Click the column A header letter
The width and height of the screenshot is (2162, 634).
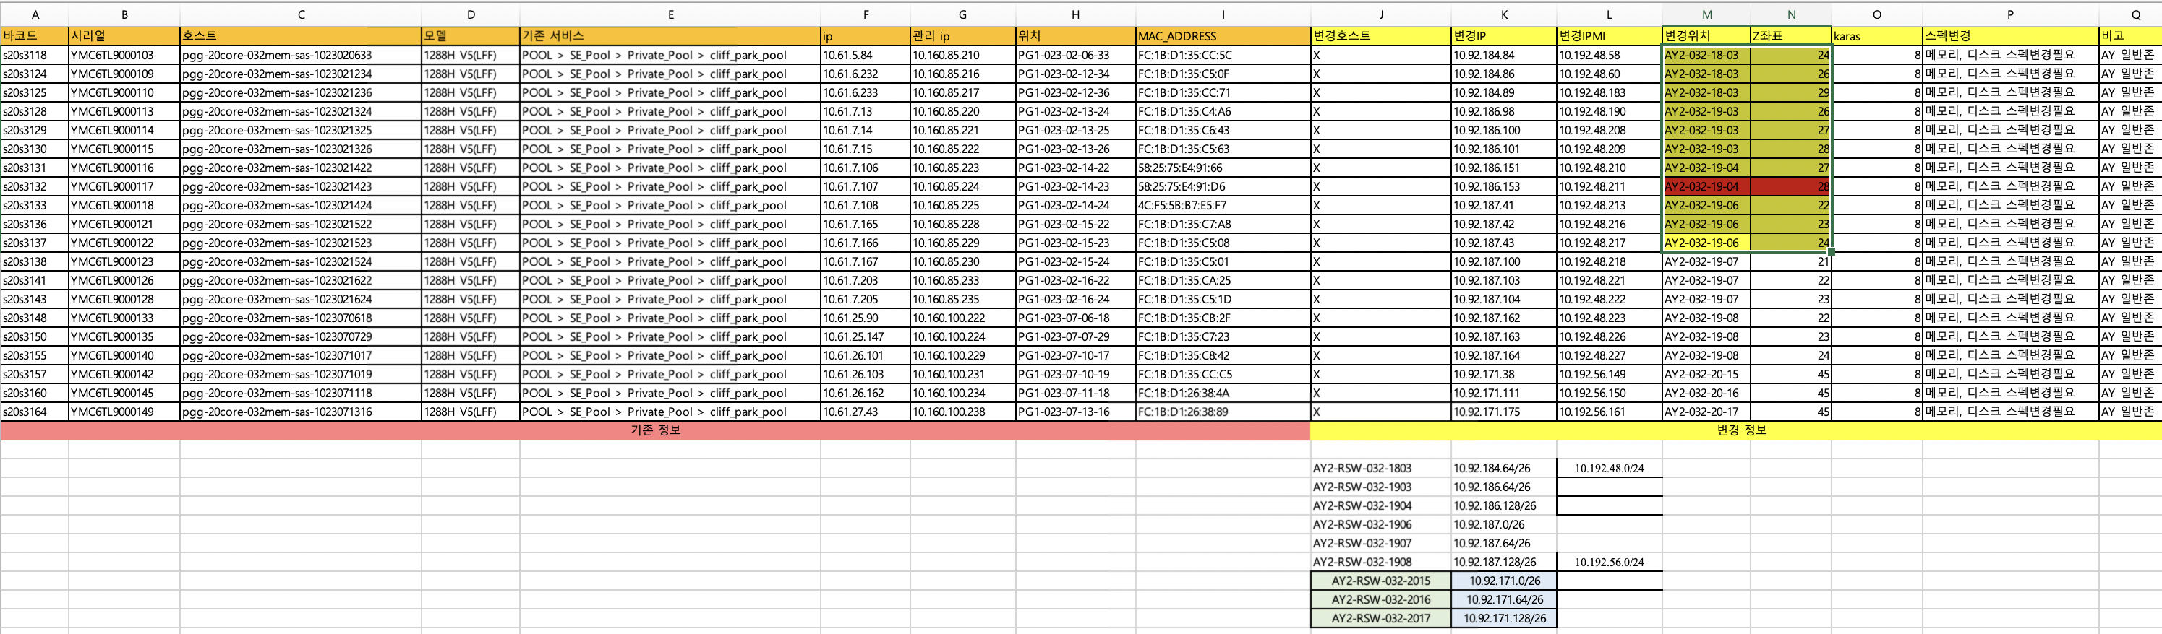coord(35,14)
